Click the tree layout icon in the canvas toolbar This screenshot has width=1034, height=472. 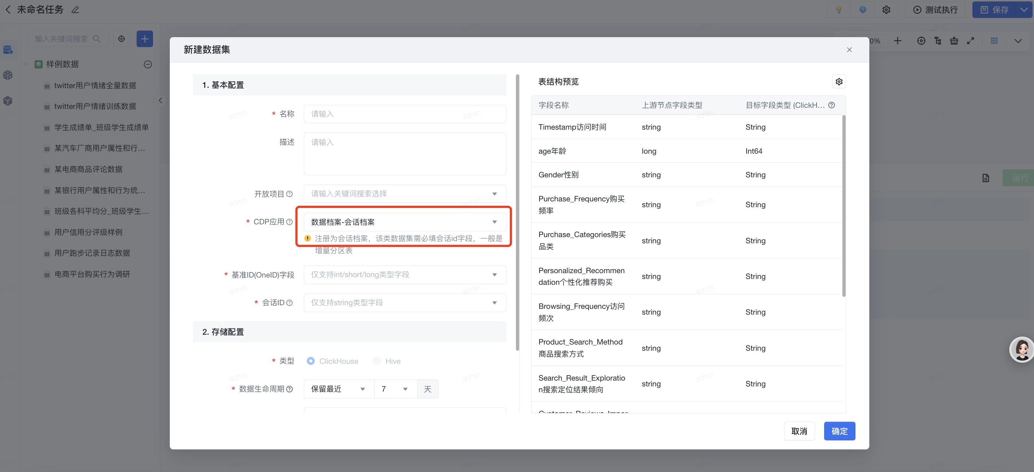click(x=938, y=41)
